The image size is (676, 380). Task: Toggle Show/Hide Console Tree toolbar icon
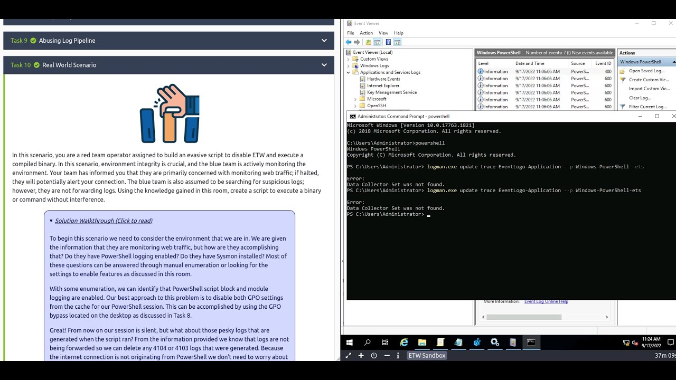(378, 42)
